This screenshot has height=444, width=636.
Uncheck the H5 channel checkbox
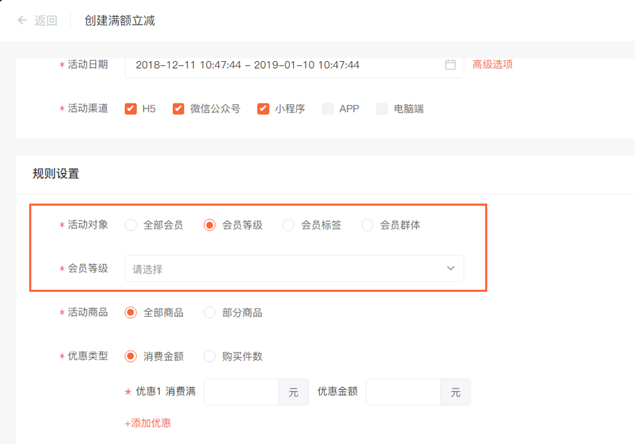tap(130, 108)
